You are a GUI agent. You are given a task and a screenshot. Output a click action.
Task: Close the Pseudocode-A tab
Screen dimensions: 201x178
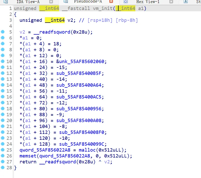coord(111,2)
